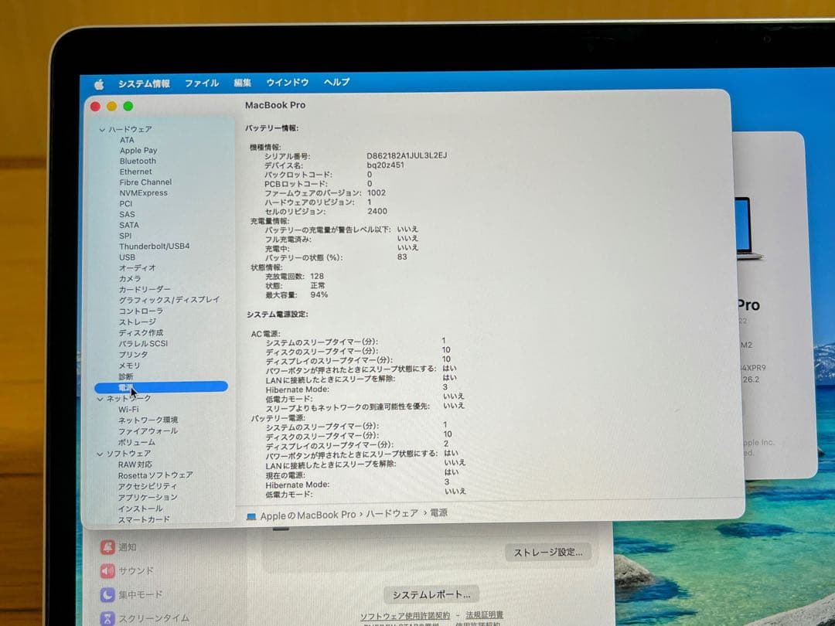Select Bluetooth in the hardware list

tap(137, 161)
